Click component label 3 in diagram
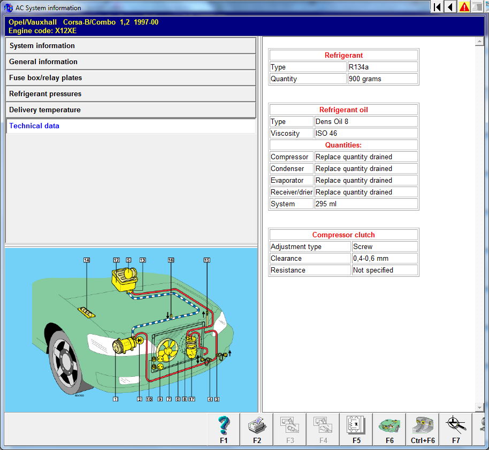 [x=217, y=399]
